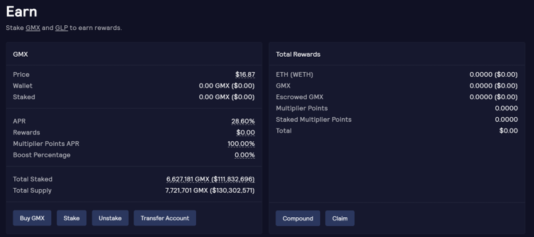Click the Staked Multiplier Points row
534x237 pixels.
coord(397,120)
